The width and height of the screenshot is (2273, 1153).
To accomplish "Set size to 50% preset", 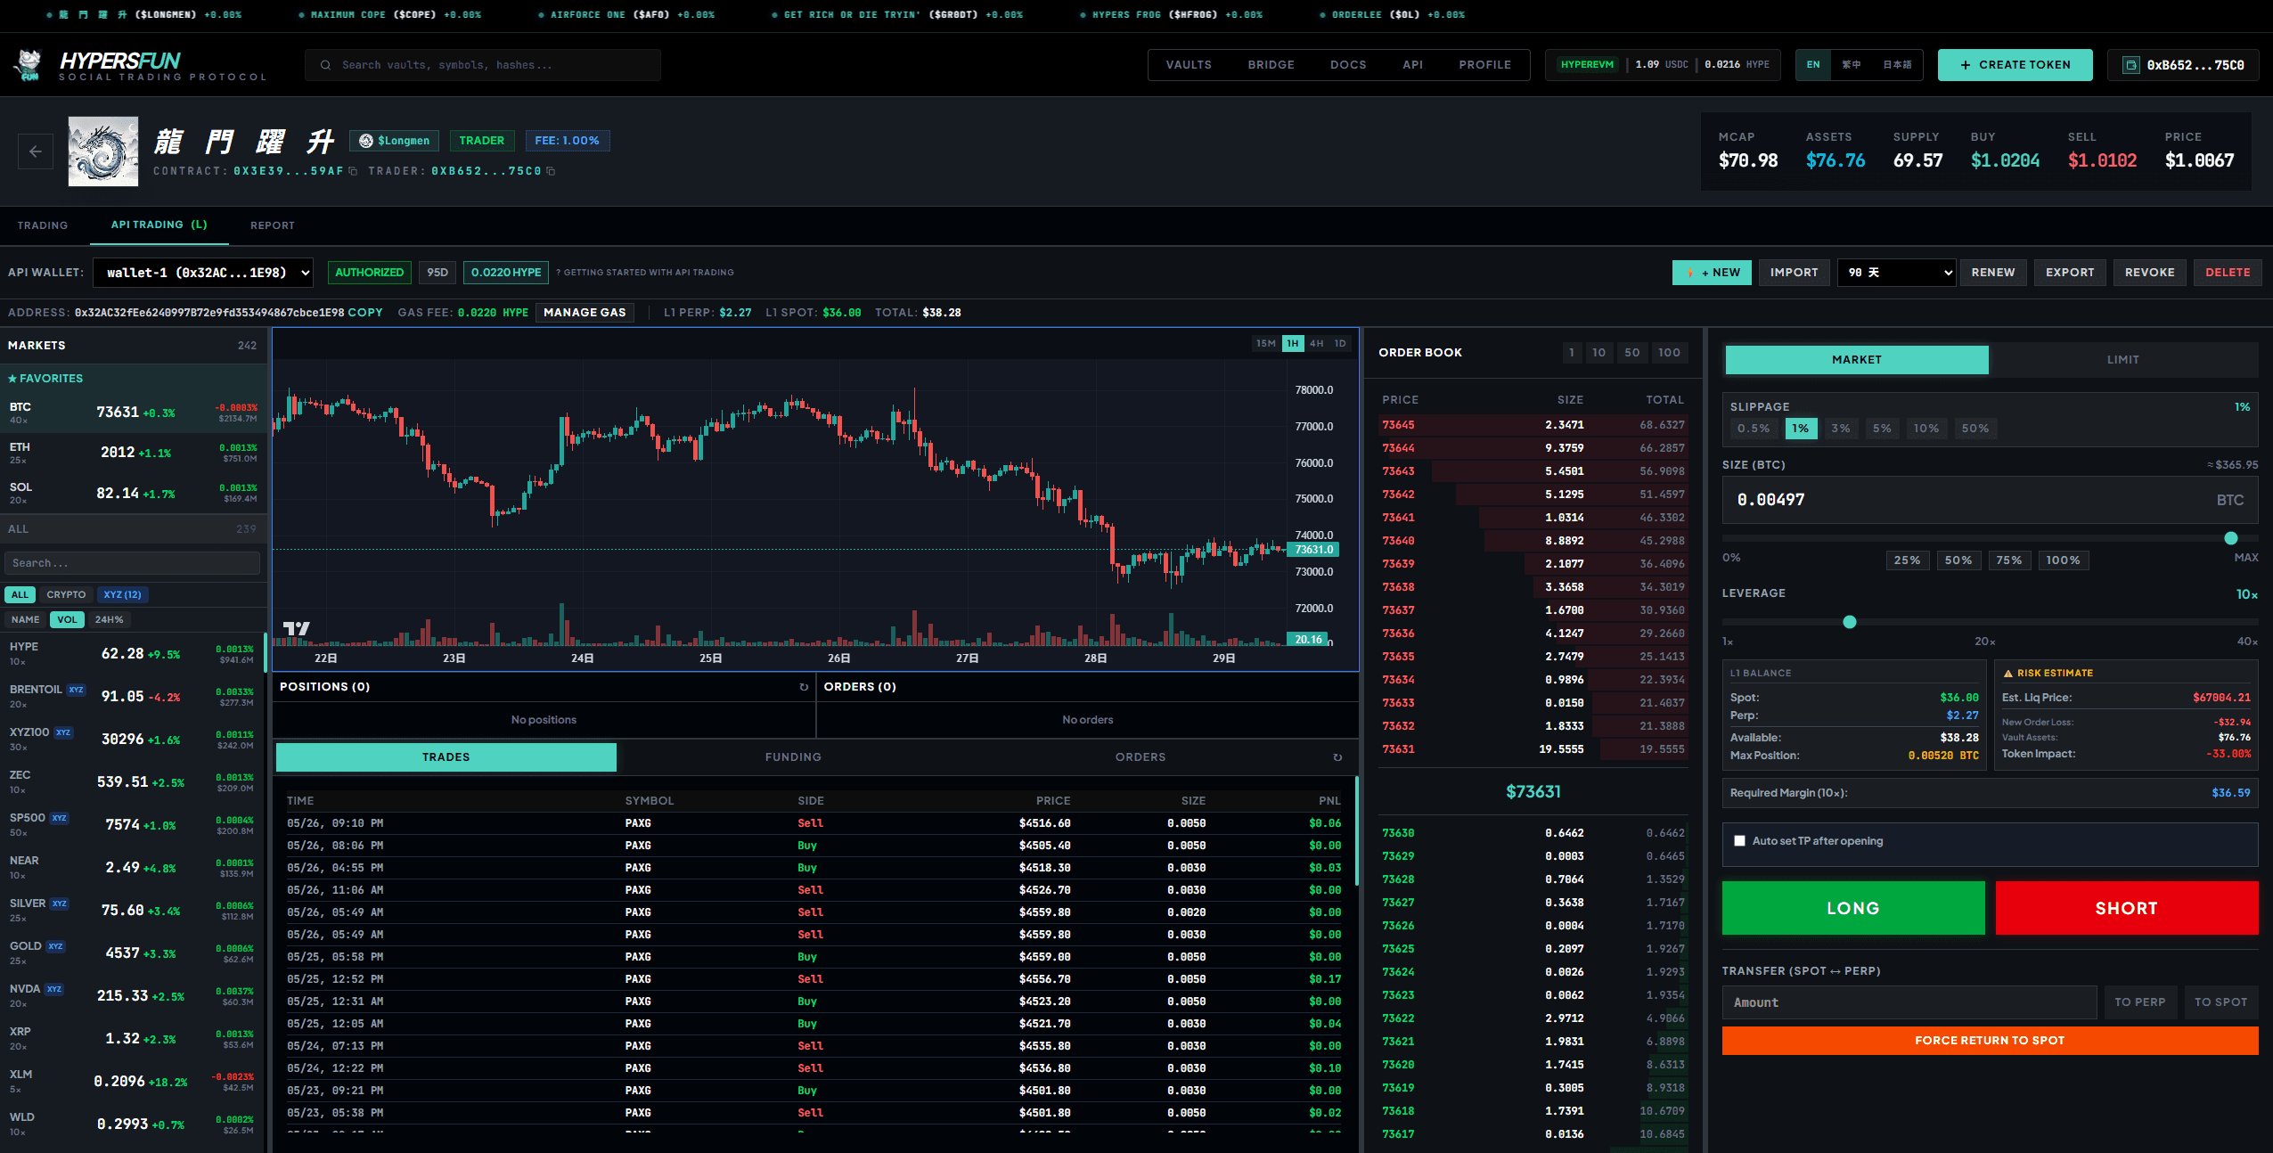I will (x=1958, y=560).
